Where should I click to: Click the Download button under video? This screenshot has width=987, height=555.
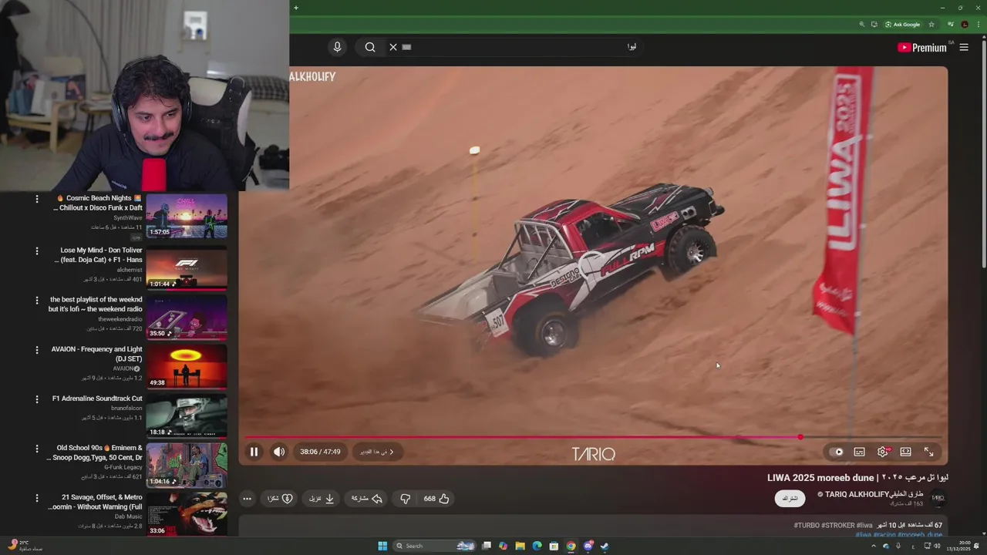[x=322, y=499]
